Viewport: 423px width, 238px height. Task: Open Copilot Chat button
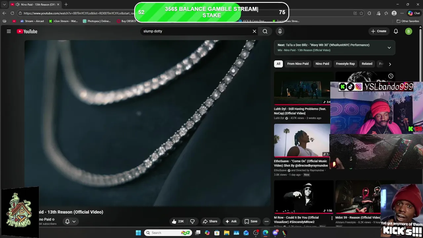414,13
